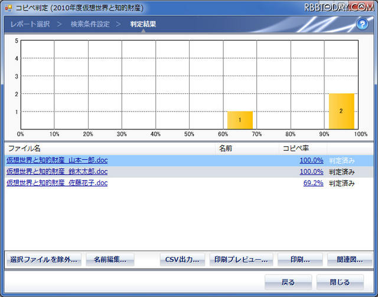The height and width of the screenshot is (297, 378).
Task: Click the 閉じる close button
Action: pyautogui.click(x=340, y=282)
